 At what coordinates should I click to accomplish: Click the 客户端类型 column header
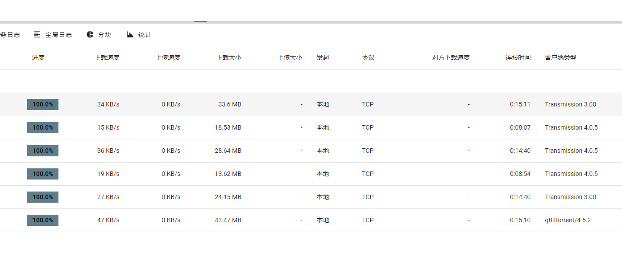pos(560,57)
